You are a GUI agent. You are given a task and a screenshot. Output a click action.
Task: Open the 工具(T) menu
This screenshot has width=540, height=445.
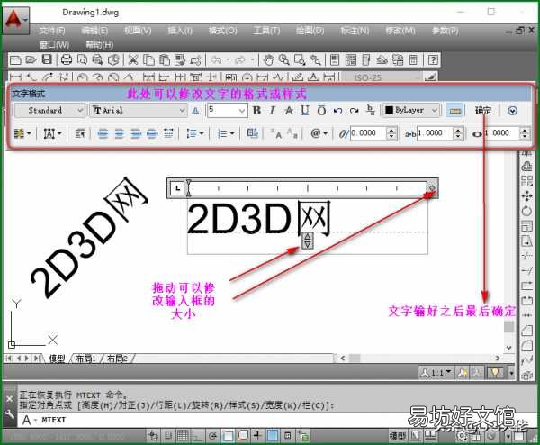(x=266, y=31)
